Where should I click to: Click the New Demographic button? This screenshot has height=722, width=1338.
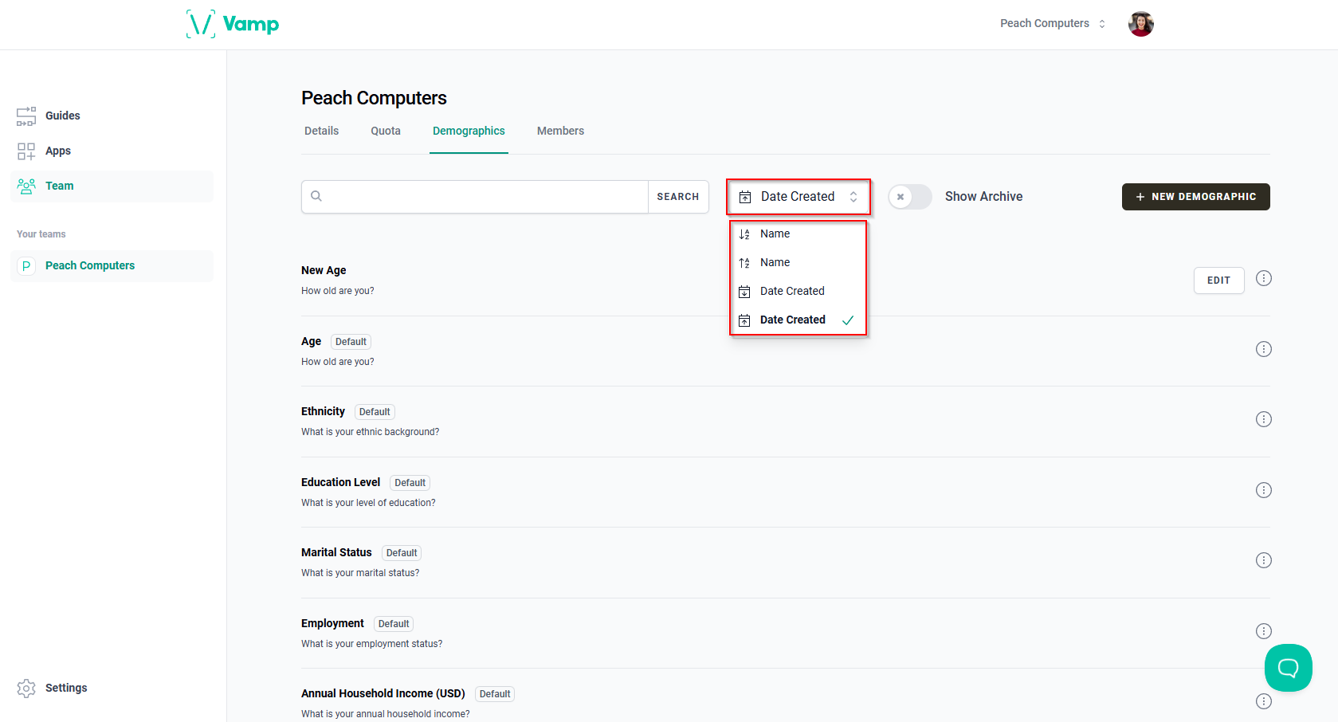pos(1195,196)
